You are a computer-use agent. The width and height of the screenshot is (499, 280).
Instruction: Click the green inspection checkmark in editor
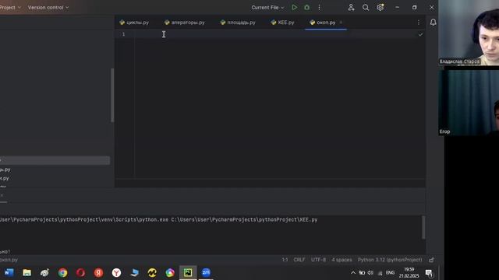point(420,34)
